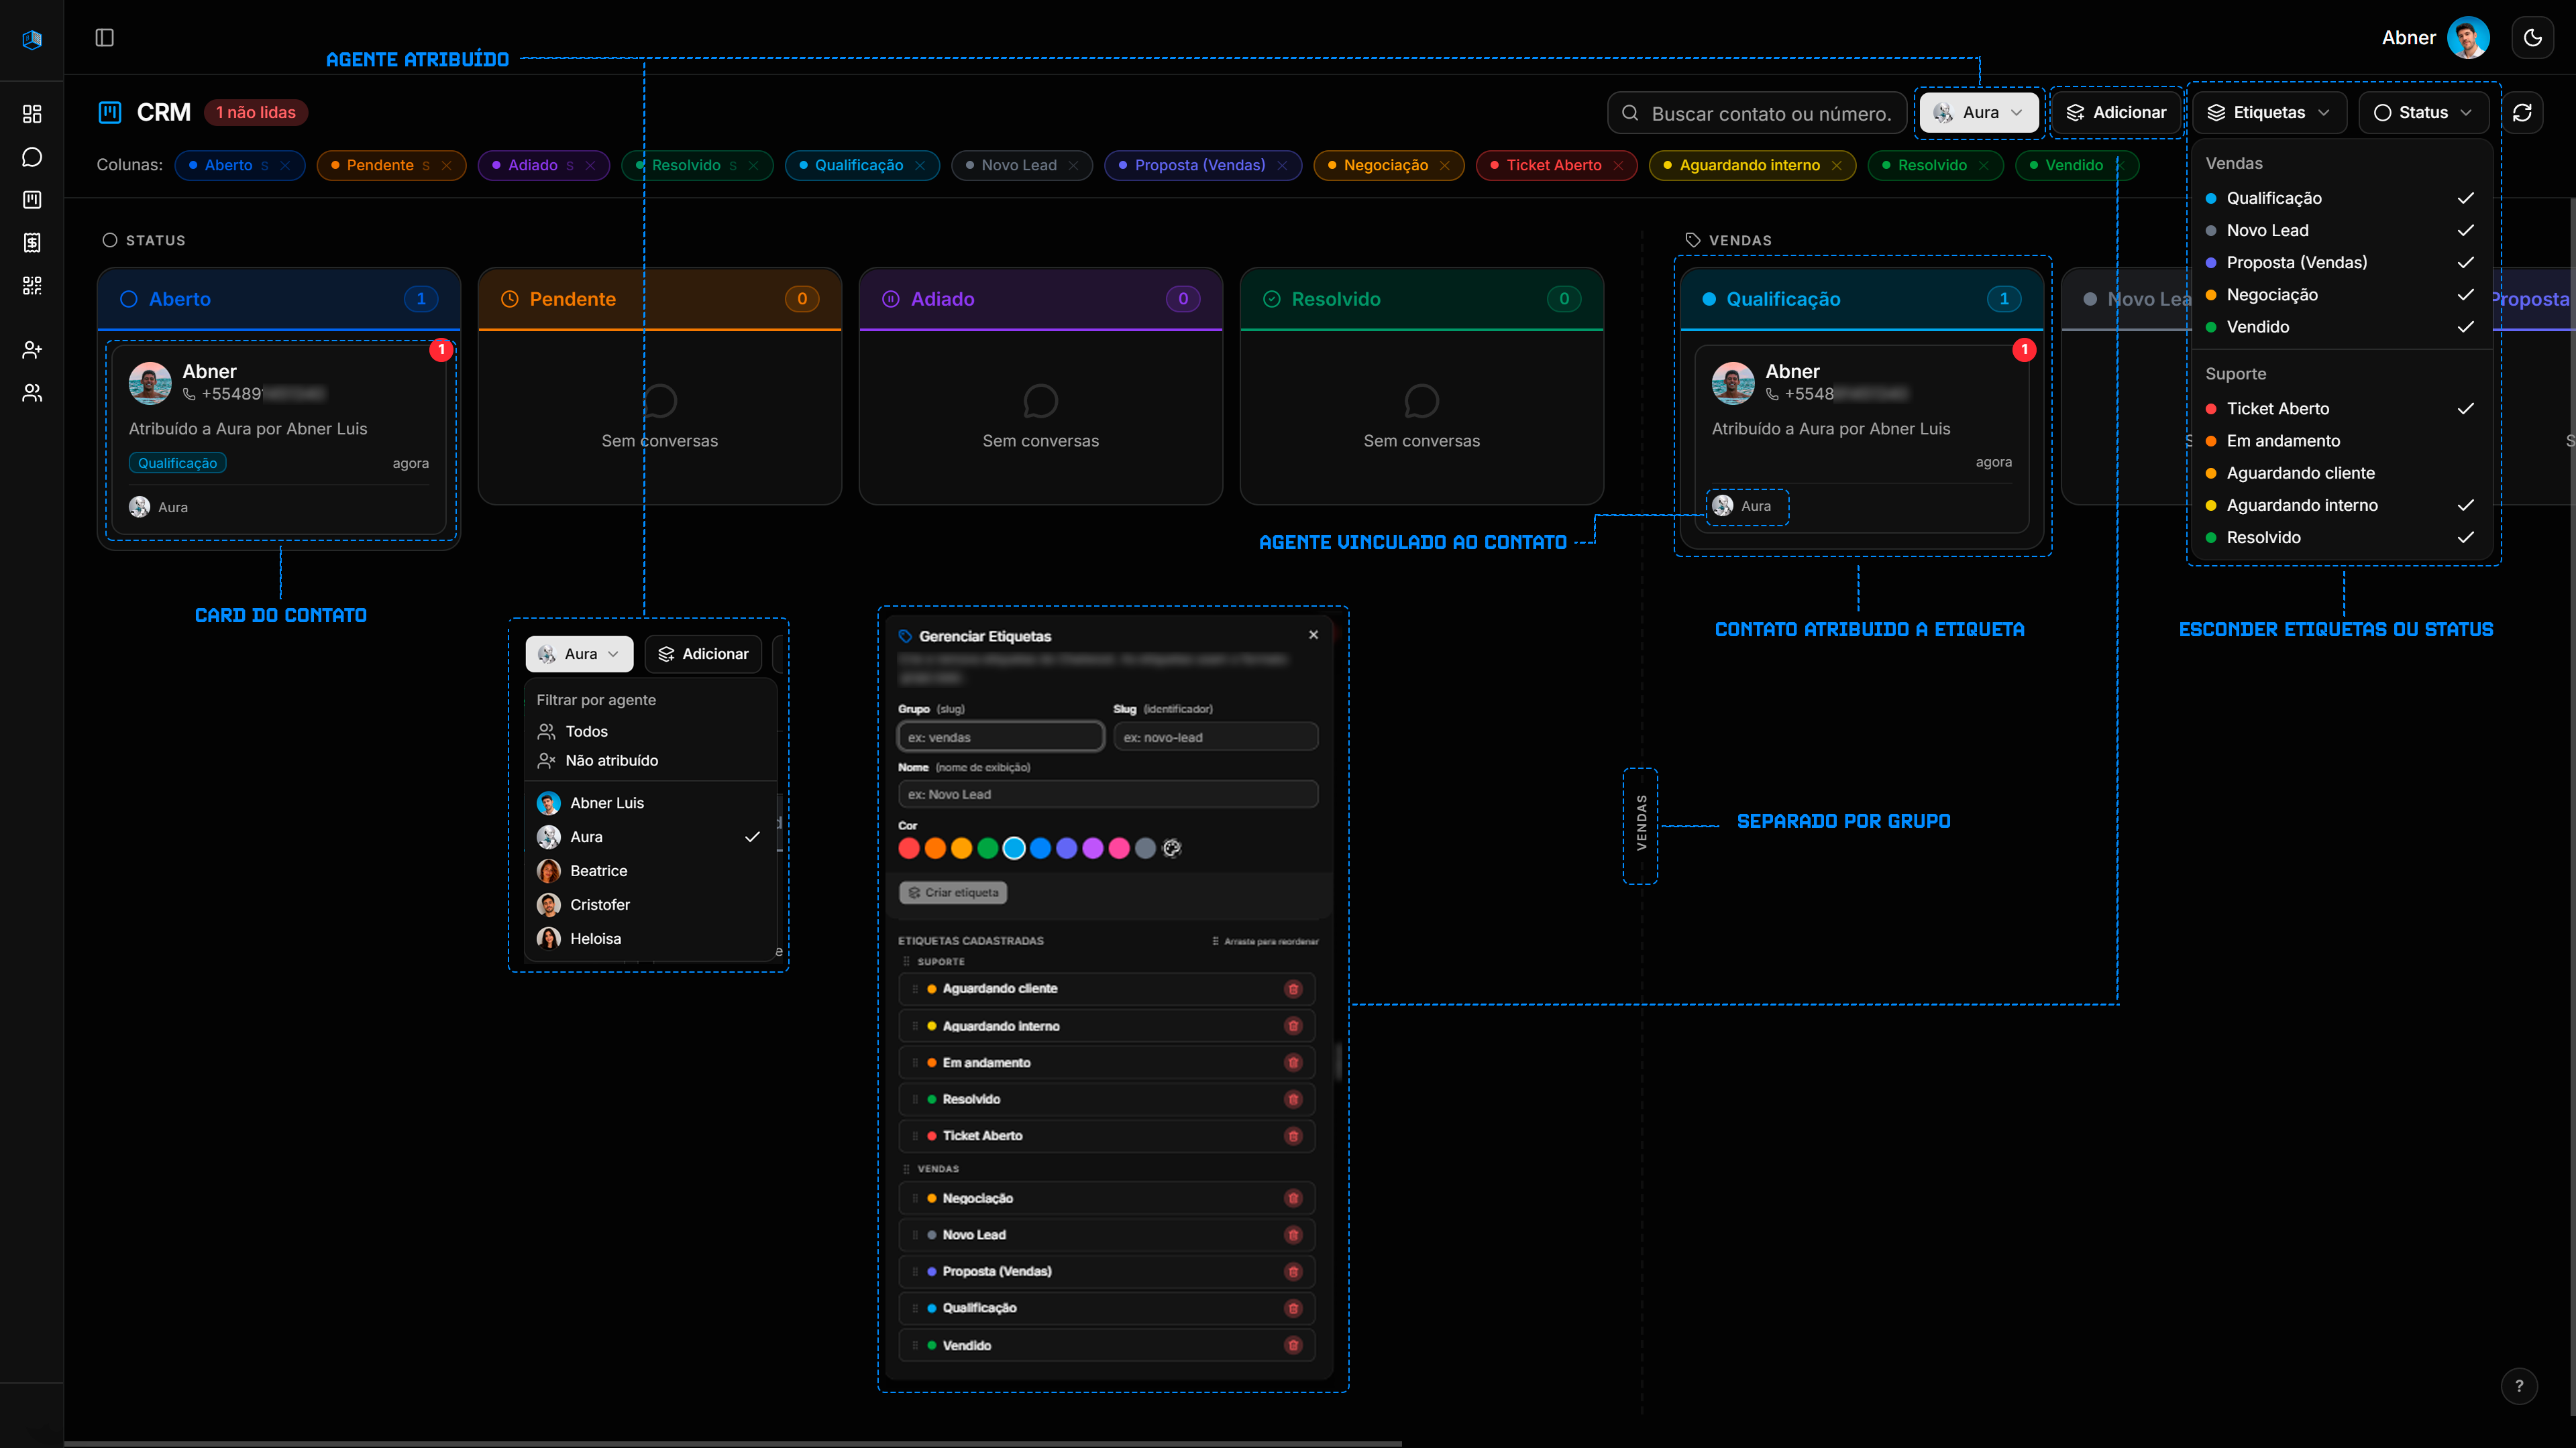Click the Buscar contato search field
Image resolution: width=2576 pixels, height=1448 pixels.
[x=1770, y=114]
